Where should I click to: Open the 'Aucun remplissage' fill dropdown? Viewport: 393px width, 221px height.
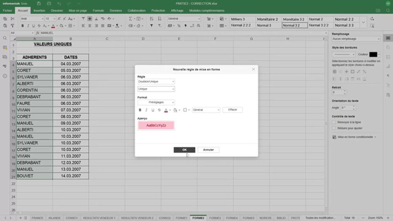click(x=356, y=39)
